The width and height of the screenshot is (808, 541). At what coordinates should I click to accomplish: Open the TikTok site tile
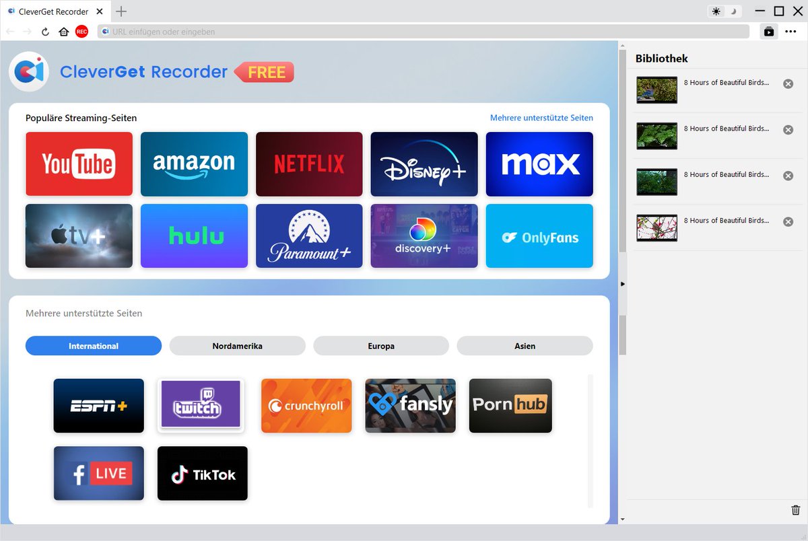pyautogui.click(x=203, y=474)
